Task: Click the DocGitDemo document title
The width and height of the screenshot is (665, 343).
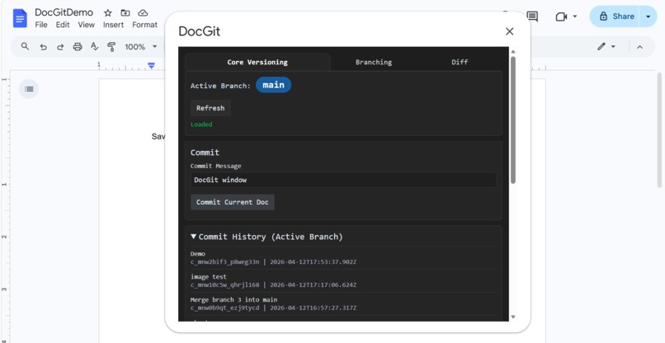Action: 64,12
